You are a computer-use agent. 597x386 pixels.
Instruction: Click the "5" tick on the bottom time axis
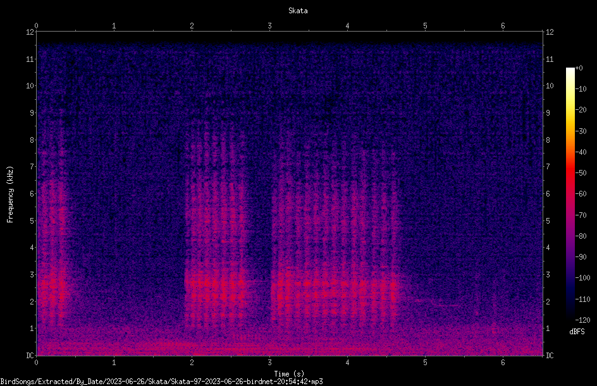(425, 363)
